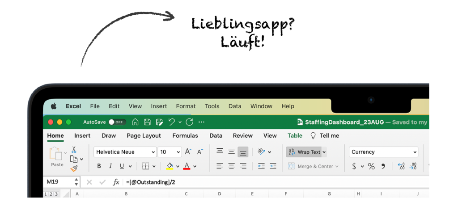Viewport: 458px width, 198px height.
Task: Open the Window menu
Action: click(261, 106)
